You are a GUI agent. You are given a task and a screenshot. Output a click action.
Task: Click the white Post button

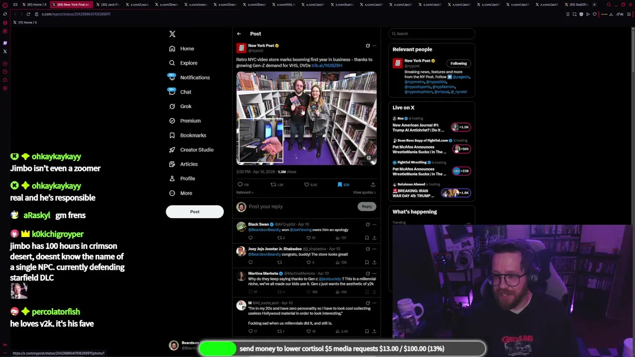194,212
